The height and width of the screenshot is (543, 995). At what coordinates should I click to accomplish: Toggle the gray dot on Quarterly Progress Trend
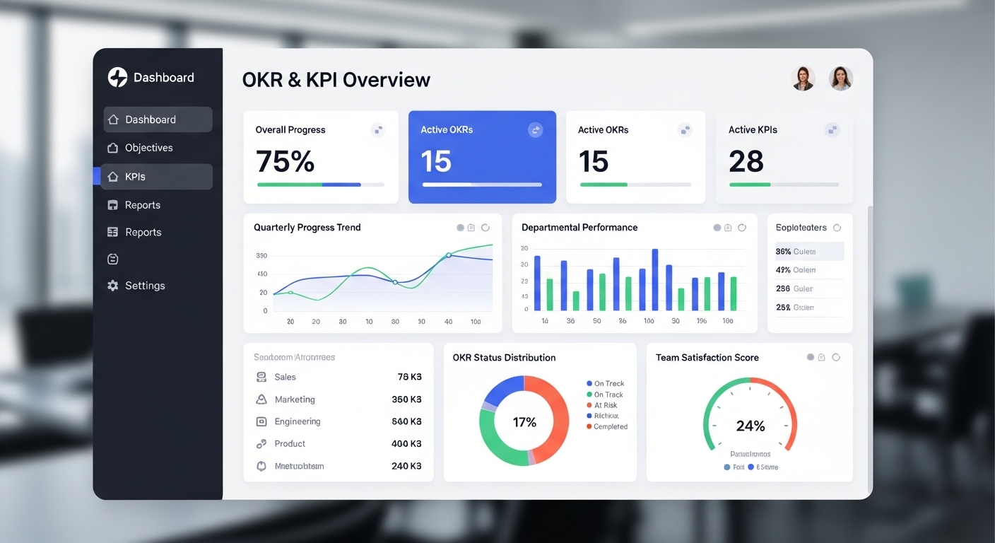click(x=461, y=228)
